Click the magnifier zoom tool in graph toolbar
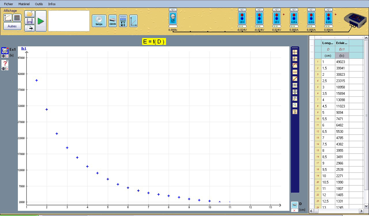Image resolution: width=369 pixels, height=216 pixels. click(x=295, y=105)
